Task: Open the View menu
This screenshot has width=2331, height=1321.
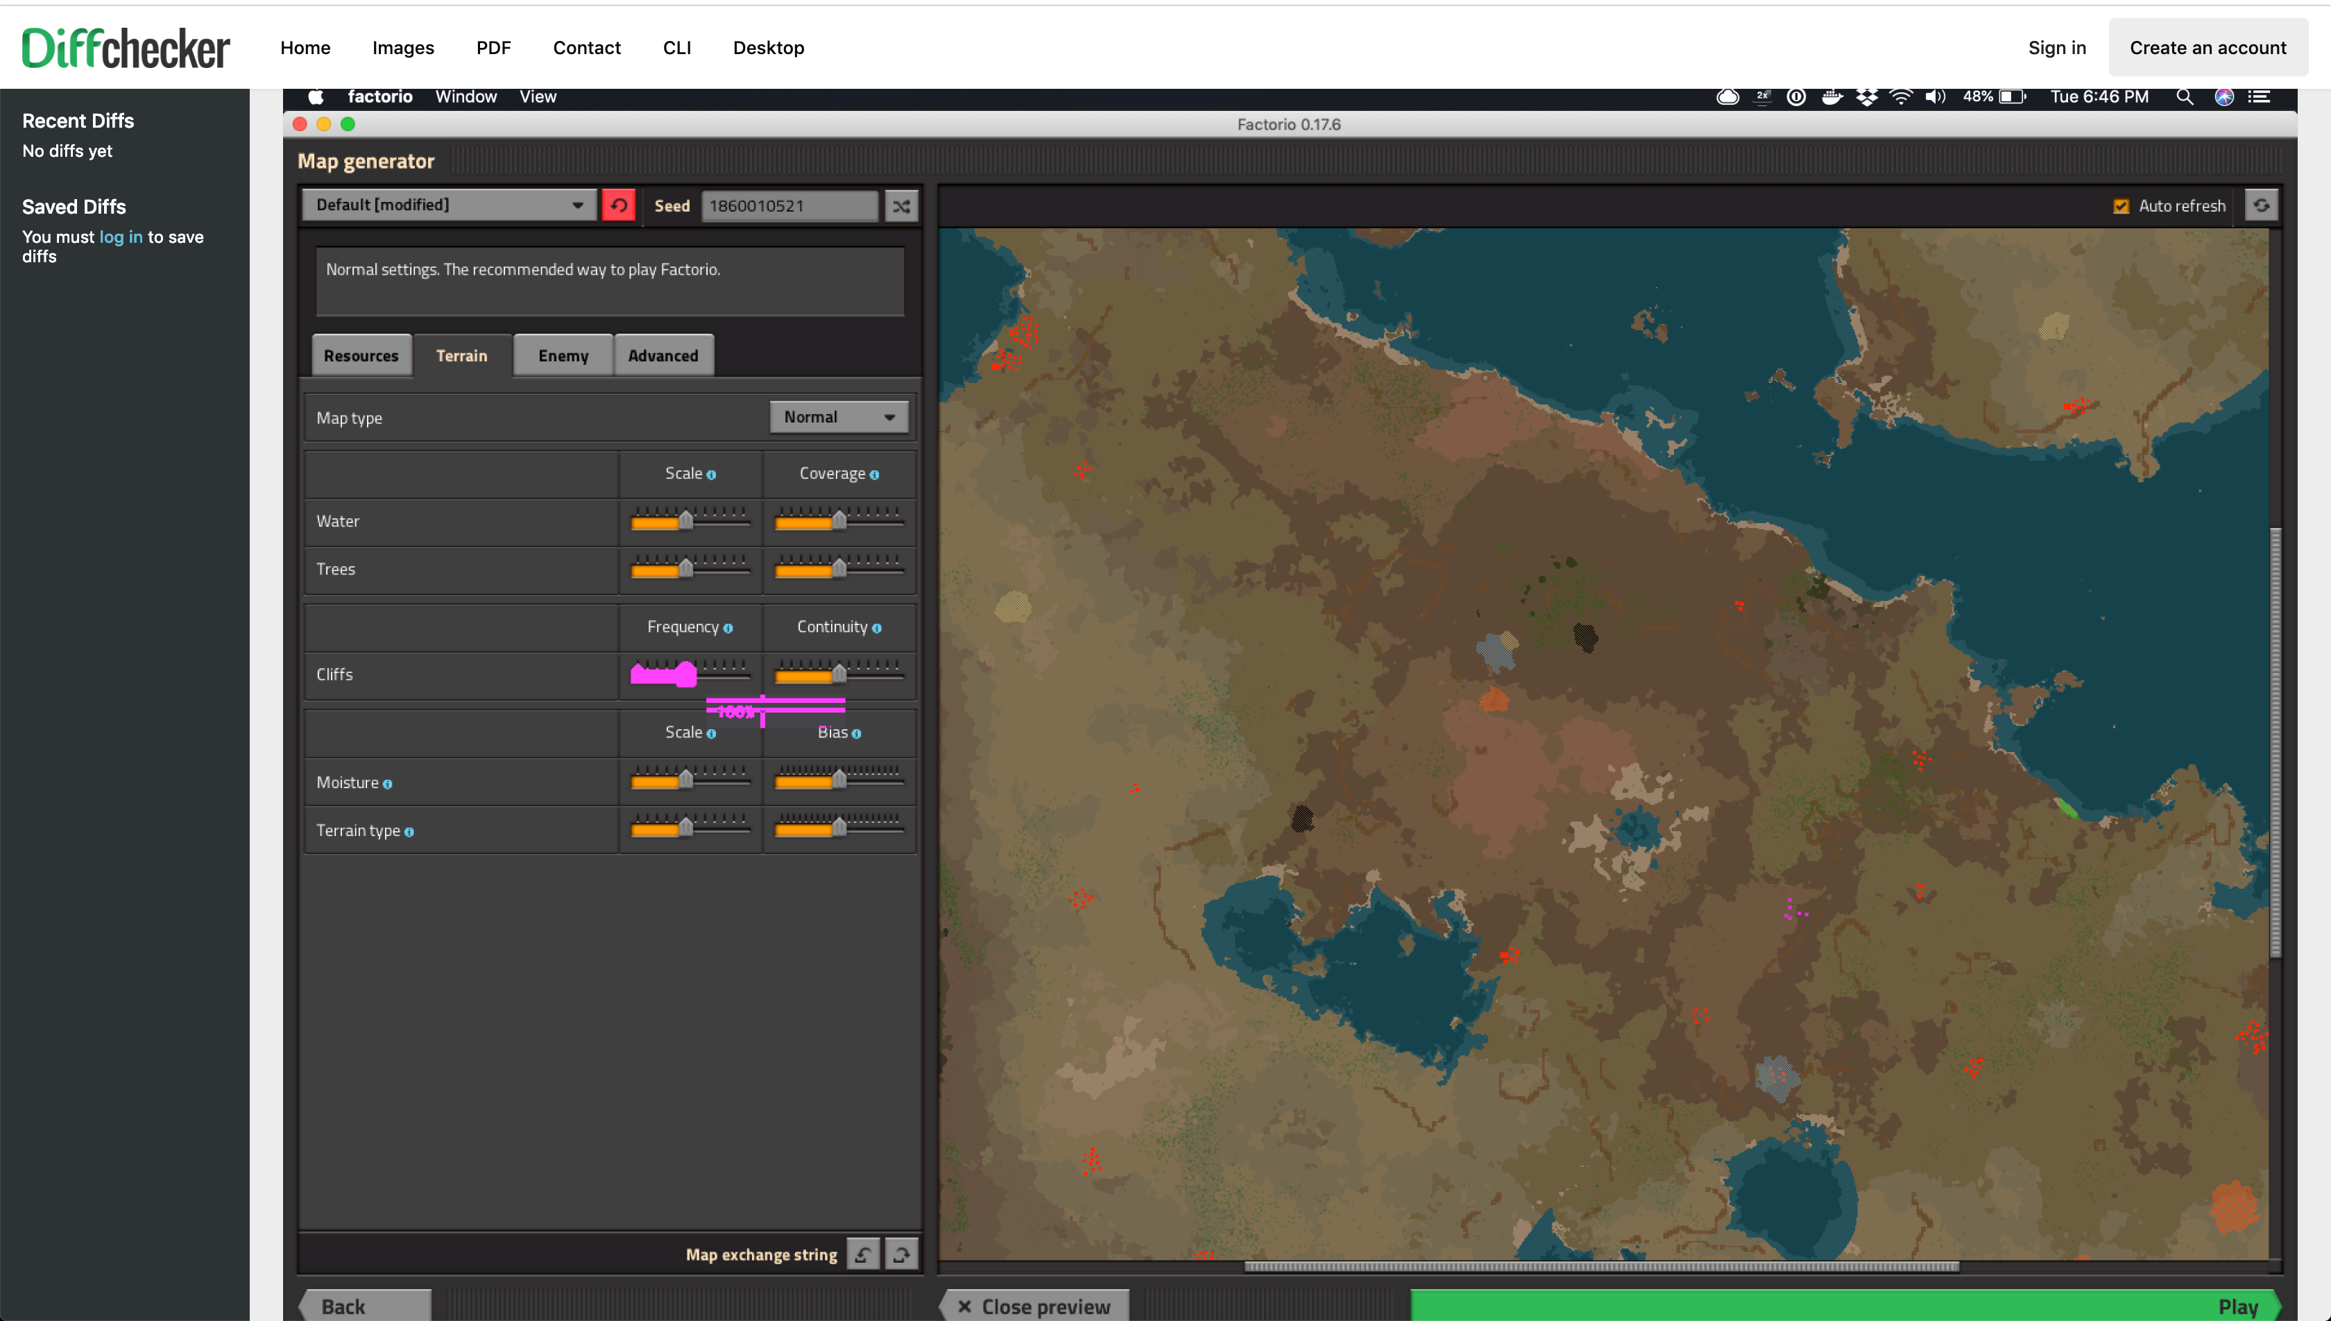Action: (538, 97)
